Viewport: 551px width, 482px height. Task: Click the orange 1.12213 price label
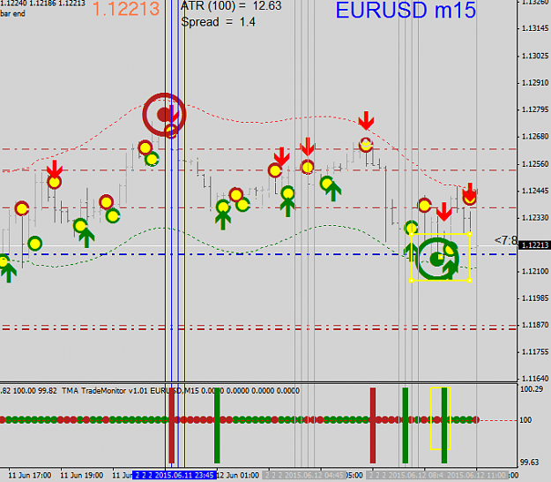126,9
